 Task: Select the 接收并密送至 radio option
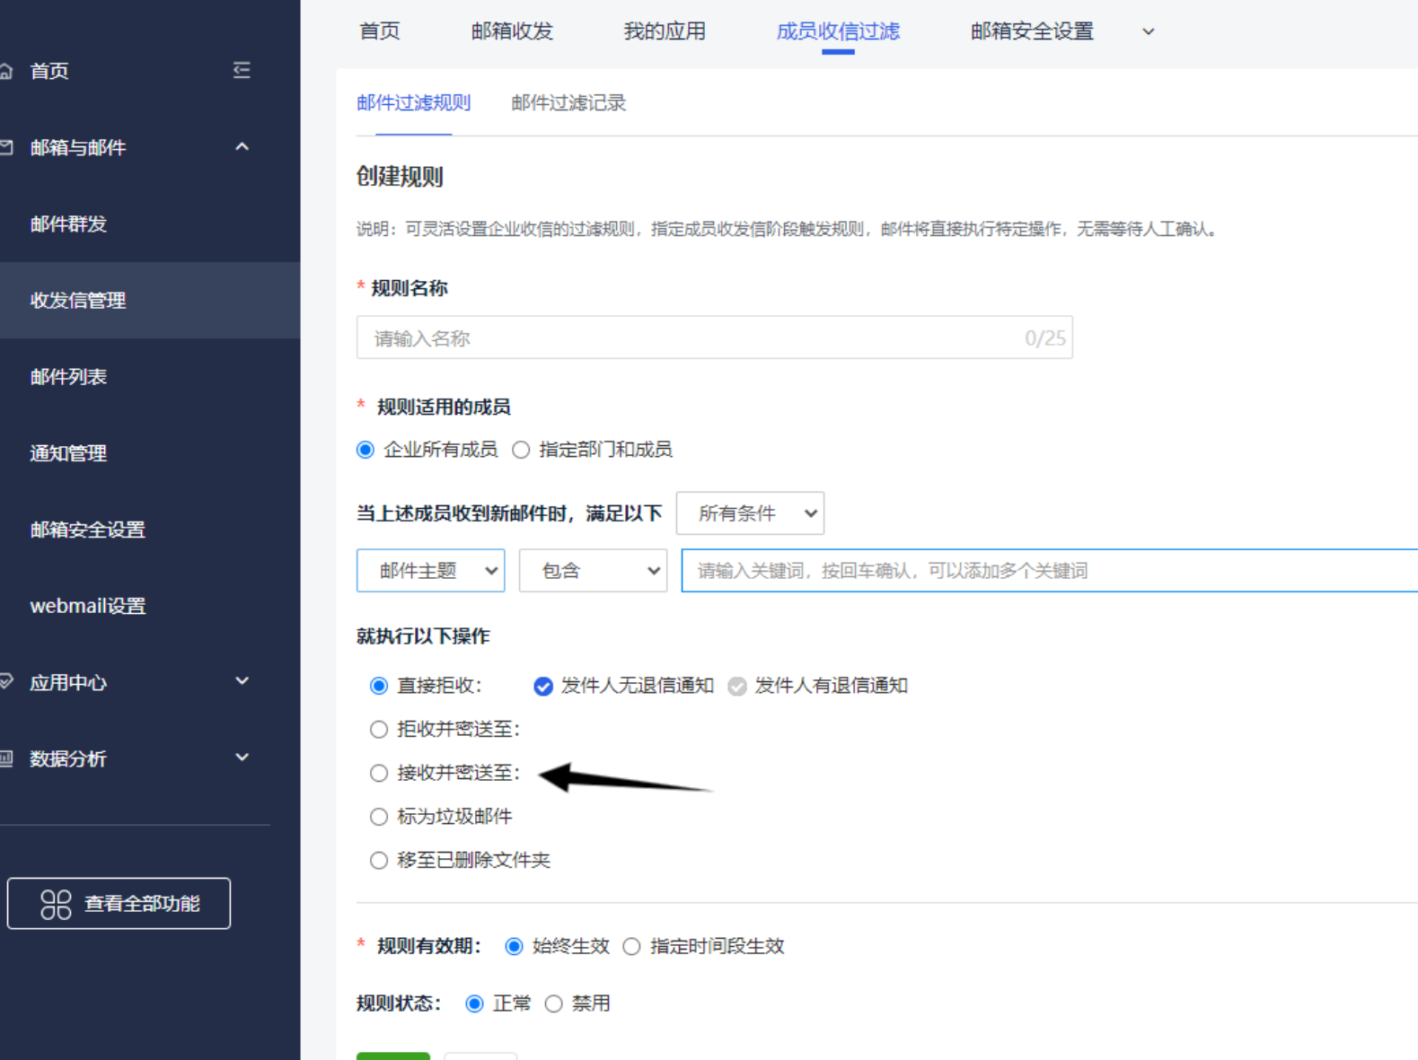coord(379,773)
